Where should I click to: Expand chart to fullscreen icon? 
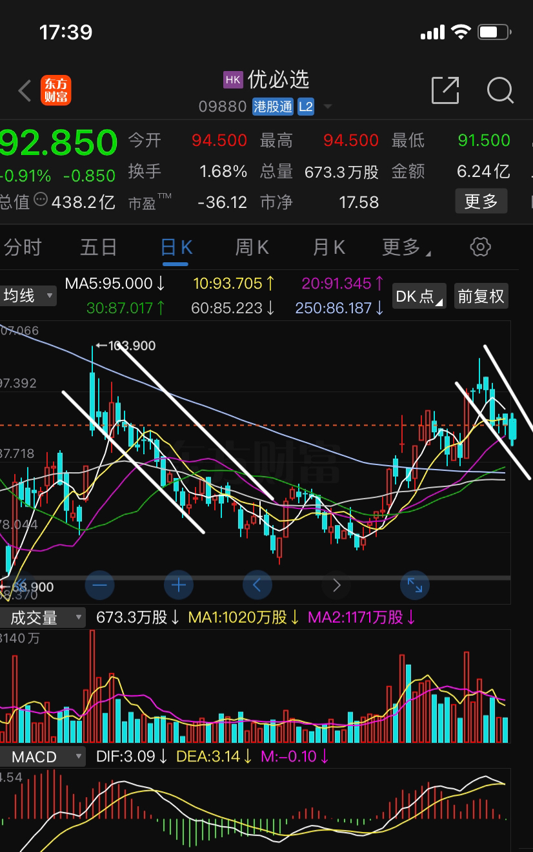[x=415, y=586]
